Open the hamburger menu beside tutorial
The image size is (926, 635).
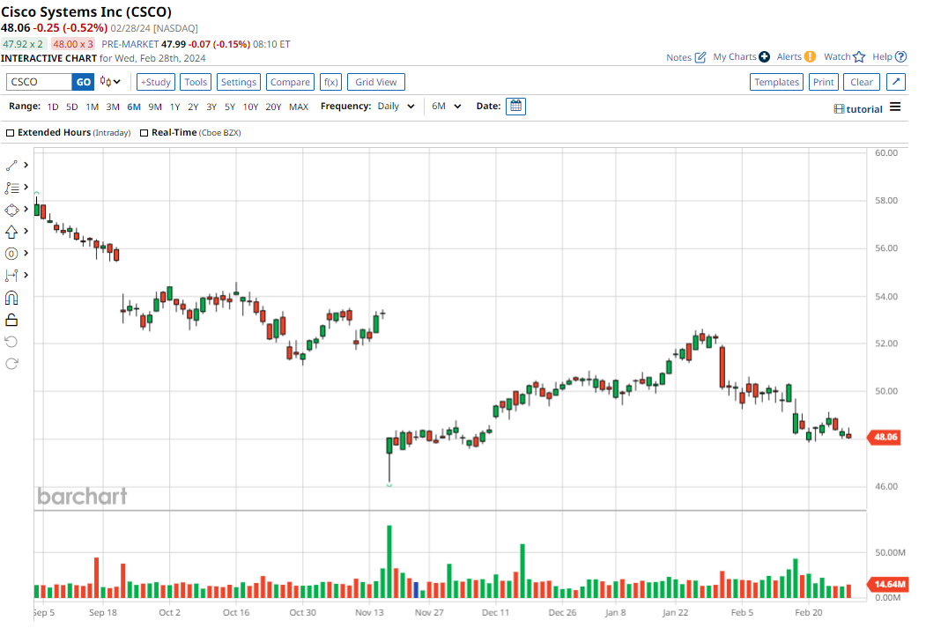[895, 107]
